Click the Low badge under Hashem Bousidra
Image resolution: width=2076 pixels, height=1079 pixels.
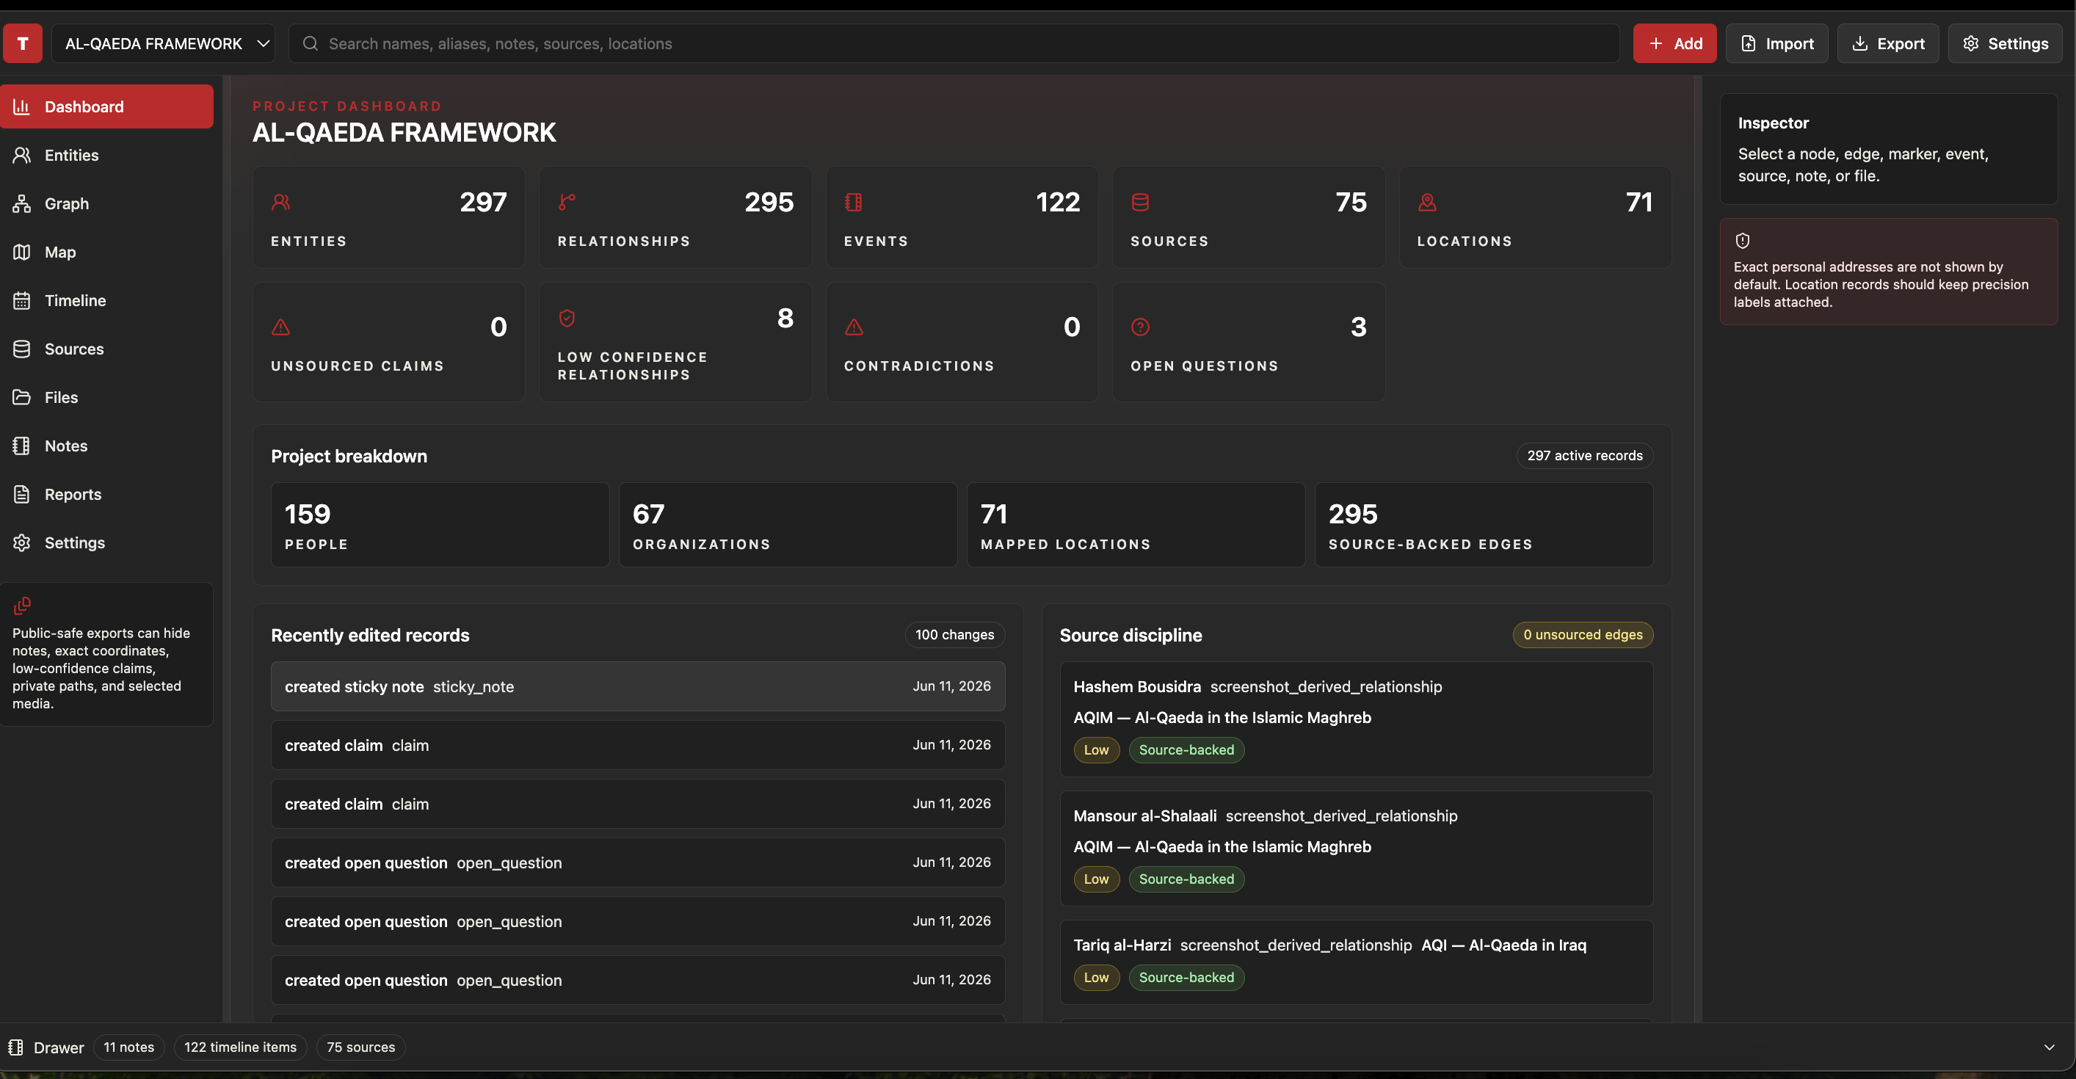pos(1096,749)
